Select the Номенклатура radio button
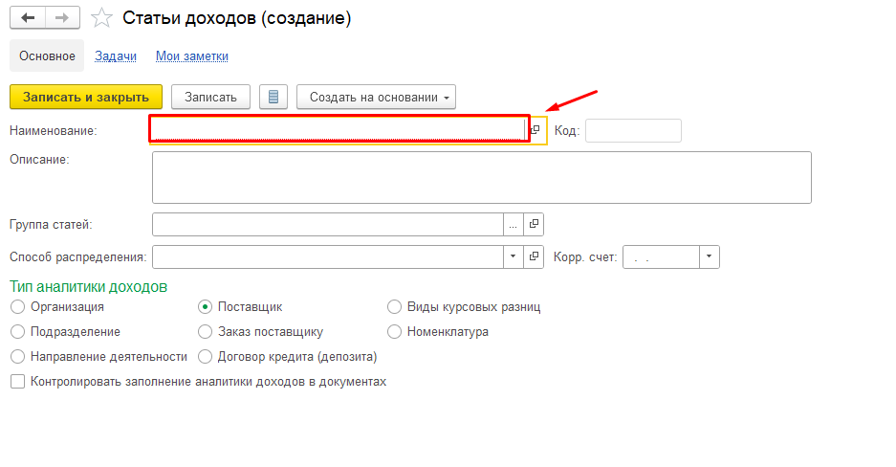The image size is (896, 467). [394, 331]
